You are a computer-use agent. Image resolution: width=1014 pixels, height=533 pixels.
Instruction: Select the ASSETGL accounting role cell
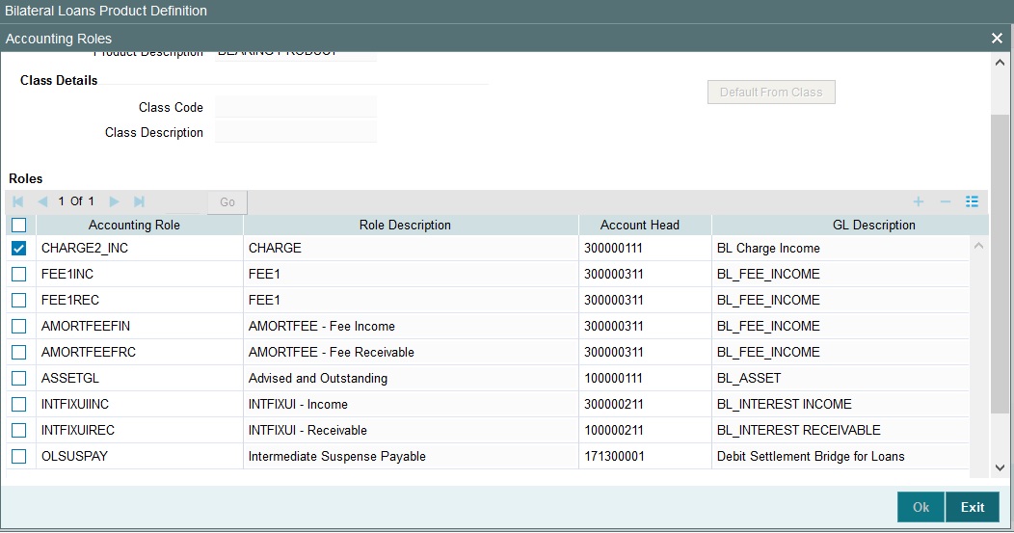click(x=140, y=378)
